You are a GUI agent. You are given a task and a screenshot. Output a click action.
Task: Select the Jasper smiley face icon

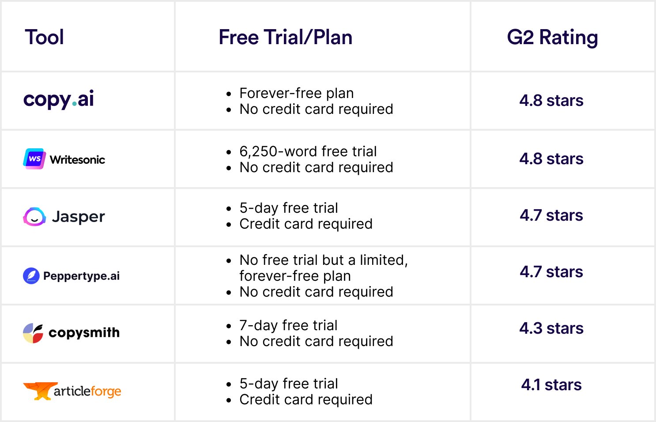(x=34, y=217)
